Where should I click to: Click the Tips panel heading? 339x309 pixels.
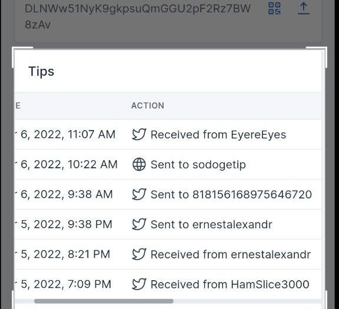coord(41,71)
